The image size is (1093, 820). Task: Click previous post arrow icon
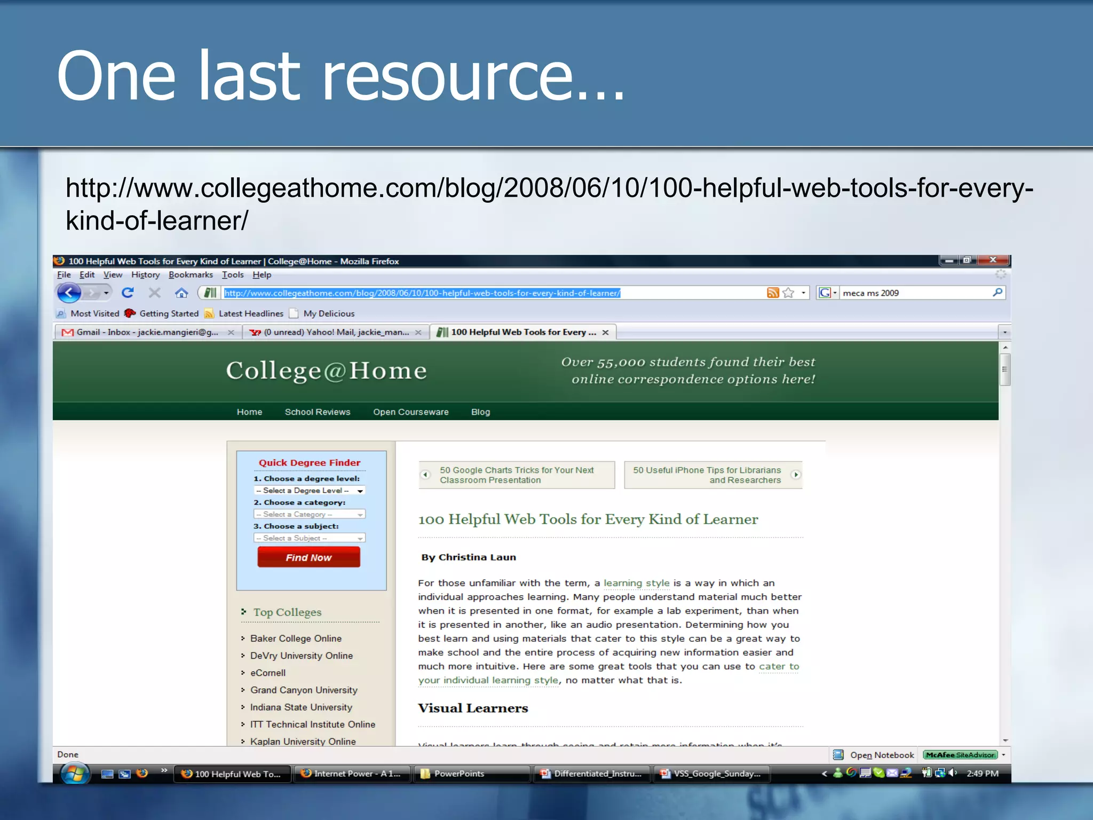425,475
